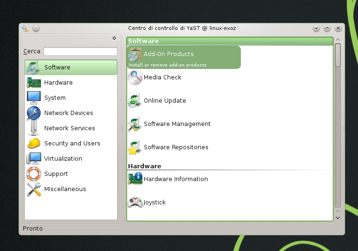Screen dimensions: 358x251
Task: Click the splitter handle between the two panels
Action: (x=123, y=129)
